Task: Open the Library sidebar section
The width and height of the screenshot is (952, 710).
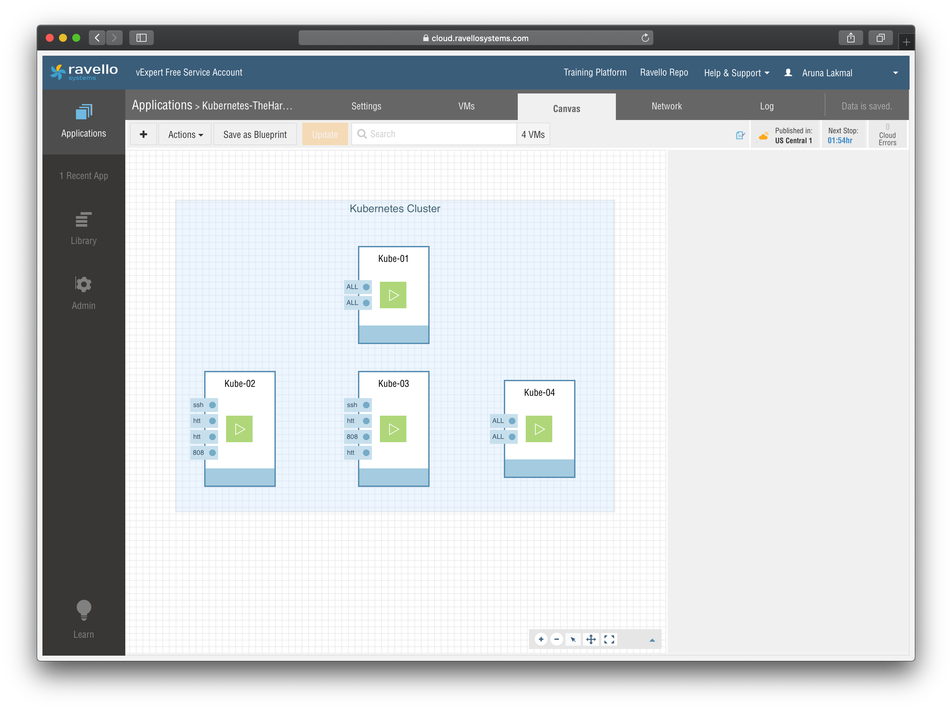Action: [84, 228]
